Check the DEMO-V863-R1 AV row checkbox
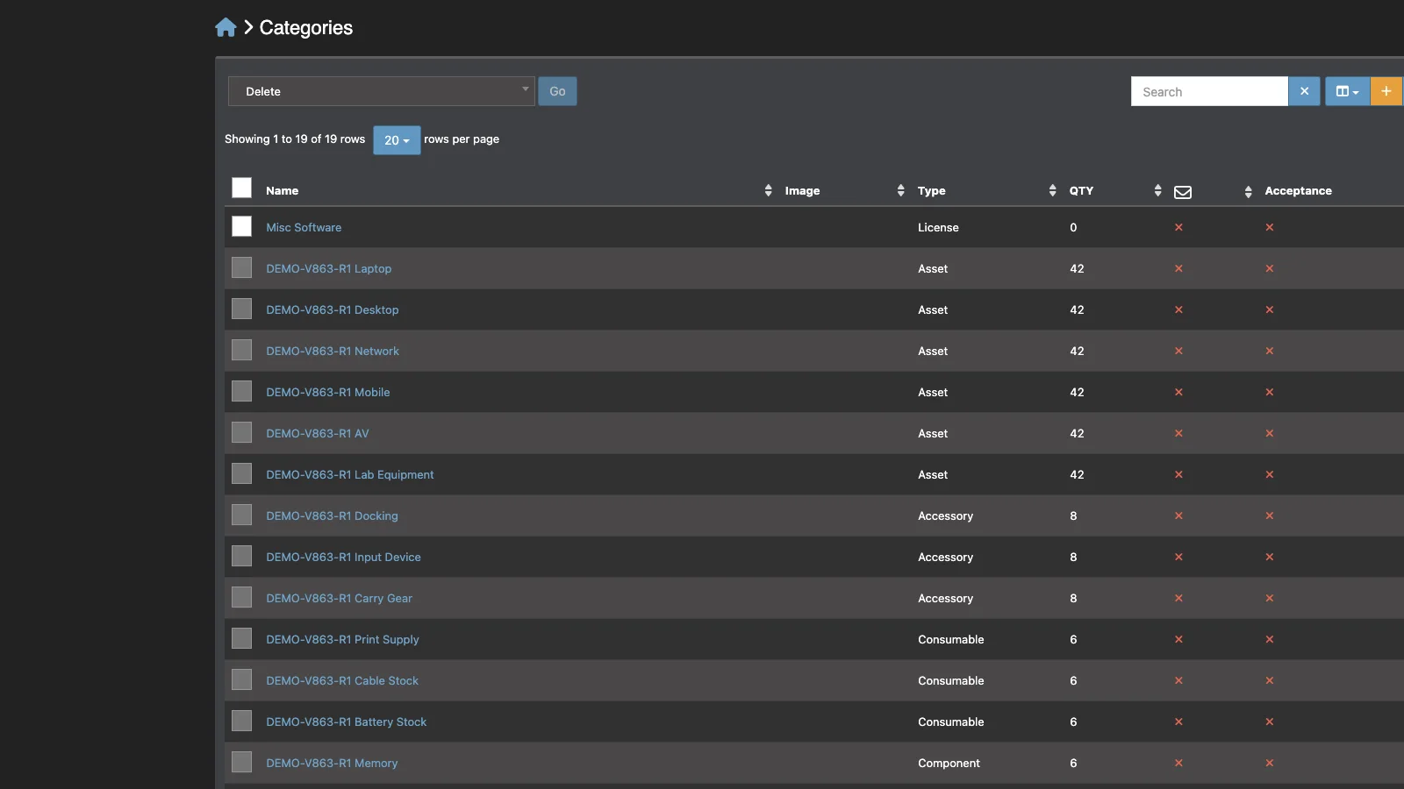Image resolution: width=1404 pixels, height=789 pixels. click(241, 432)
